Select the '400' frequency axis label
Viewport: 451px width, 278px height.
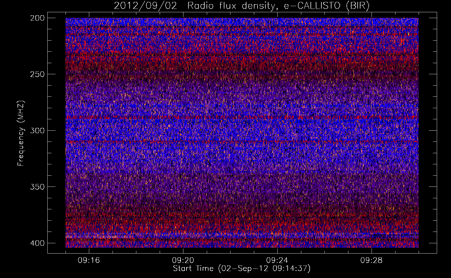point(37,243)
